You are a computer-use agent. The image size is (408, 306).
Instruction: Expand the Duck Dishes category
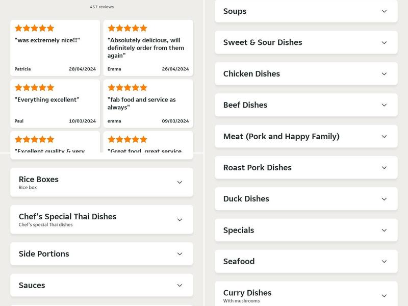(305, 199)
